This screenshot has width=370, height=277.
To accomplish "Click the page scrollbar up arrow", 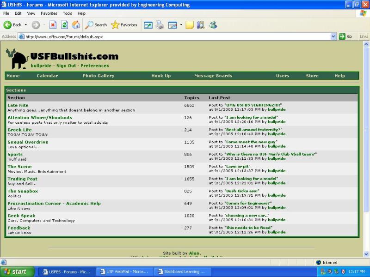I will click(366, 44).
